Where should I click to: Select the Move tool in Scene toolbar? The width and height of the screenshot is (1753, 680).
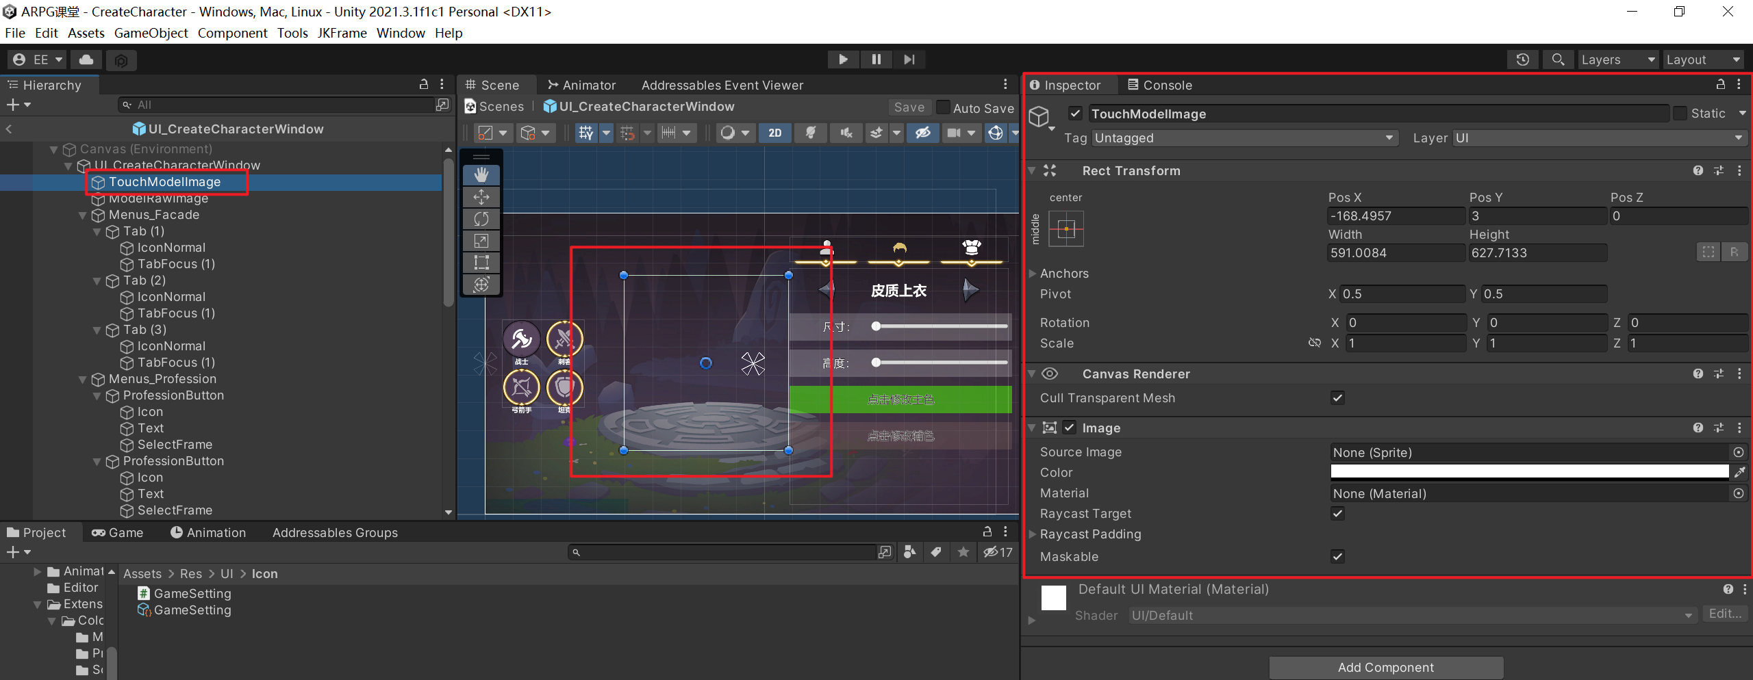click(481, 197)
